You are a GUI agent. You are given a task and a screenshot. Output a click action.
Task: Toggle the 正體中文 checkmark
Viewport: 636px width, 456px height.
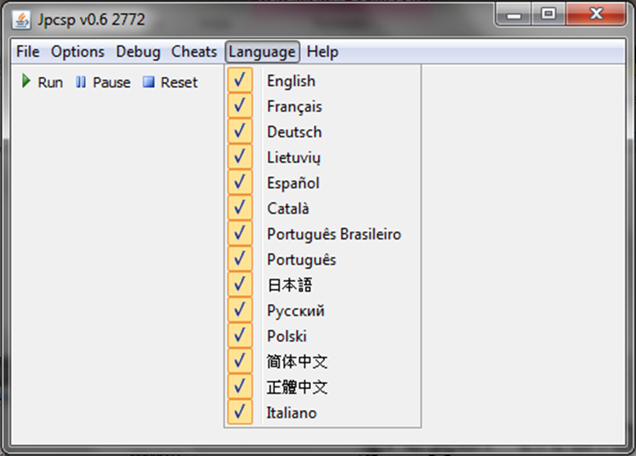tap(240, 387)
